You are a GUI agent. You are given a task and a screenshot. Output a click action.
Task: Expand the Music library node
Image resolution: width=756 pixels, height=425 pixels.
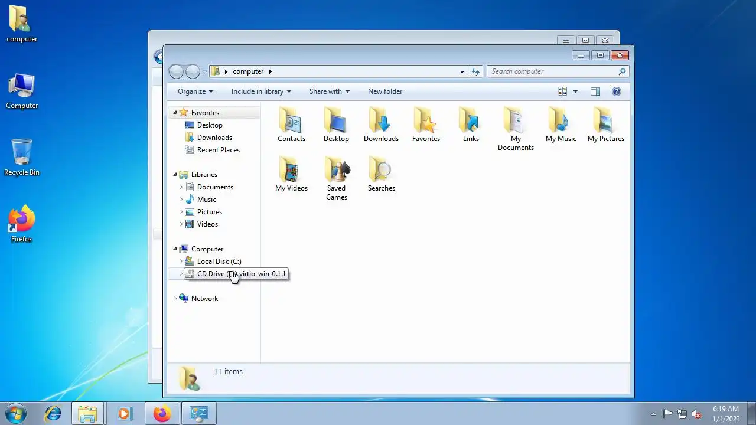tap(181, 200)
